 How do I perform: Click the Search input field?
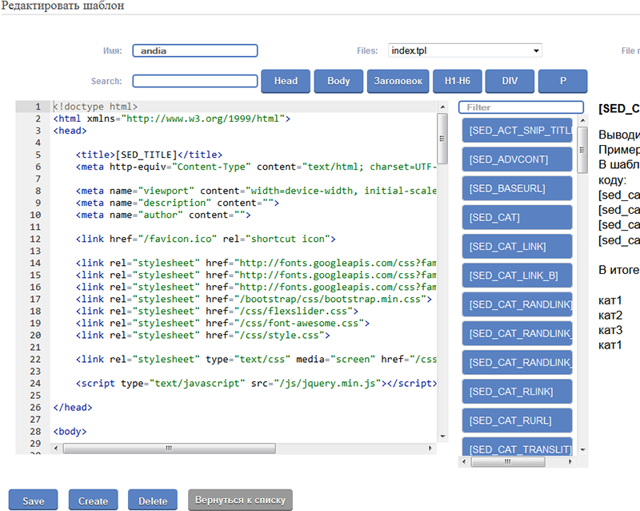click(x=194, y=81)
